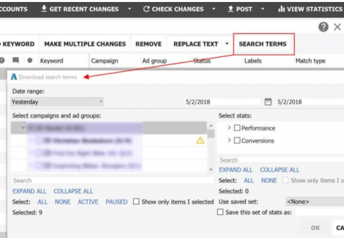344x238 pixels.
Task: Click the yellow warning triangle icon
Action: pyautogui.click(x=200, y=140)
